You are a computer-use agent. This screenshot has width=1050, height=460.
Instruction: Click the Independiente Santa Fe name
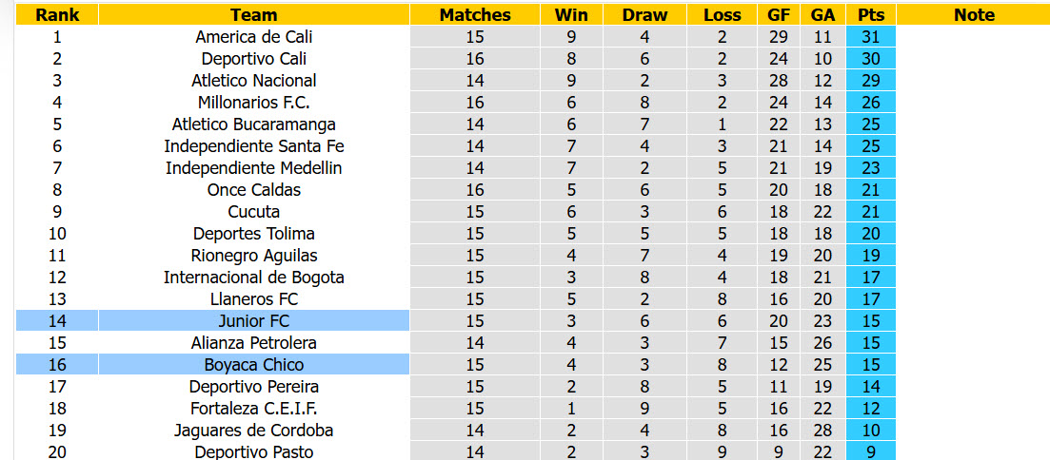254,145
